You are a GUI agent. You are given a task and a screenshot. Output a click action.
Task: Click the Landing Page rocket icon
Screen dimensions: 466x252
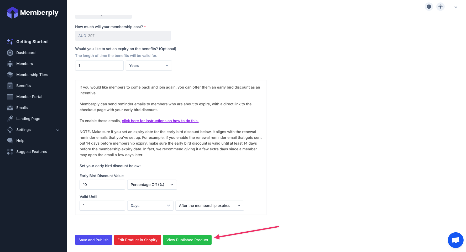click(x=10, y=119)
